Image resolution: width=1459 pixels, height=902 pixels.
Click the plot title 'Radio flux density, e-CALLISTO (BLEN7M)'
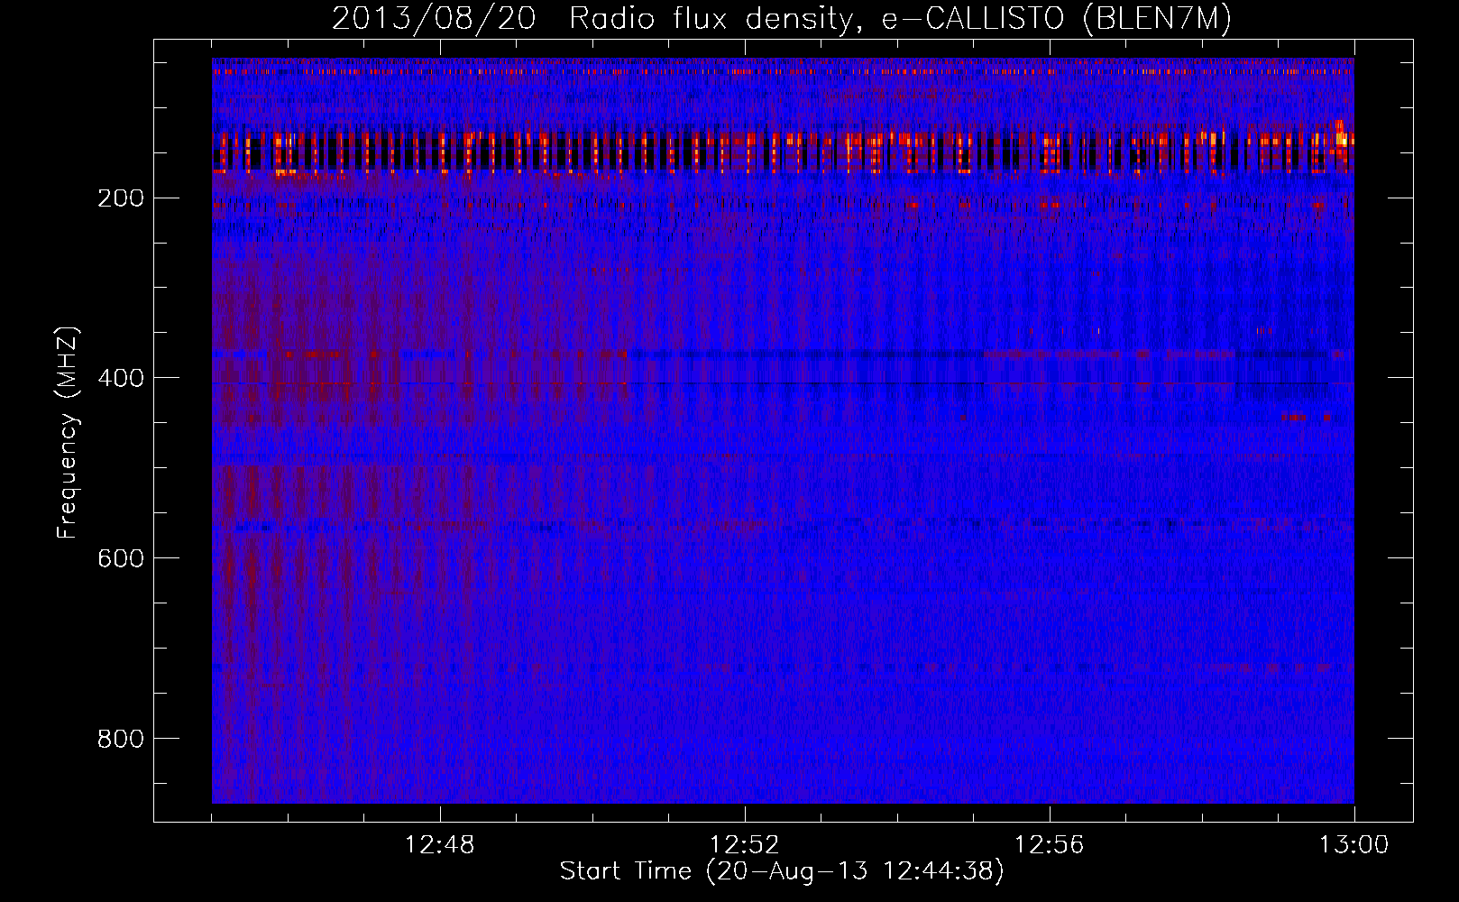[900, 19]
